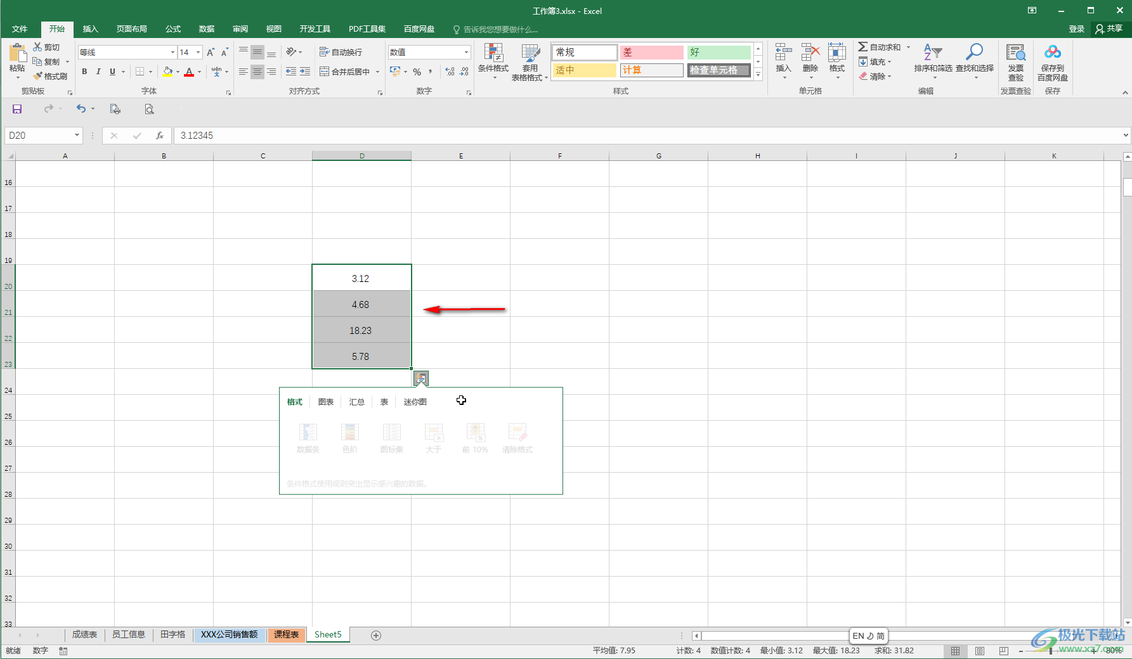Click the print preview icon
1132x659 pixels.
[149, 109]
